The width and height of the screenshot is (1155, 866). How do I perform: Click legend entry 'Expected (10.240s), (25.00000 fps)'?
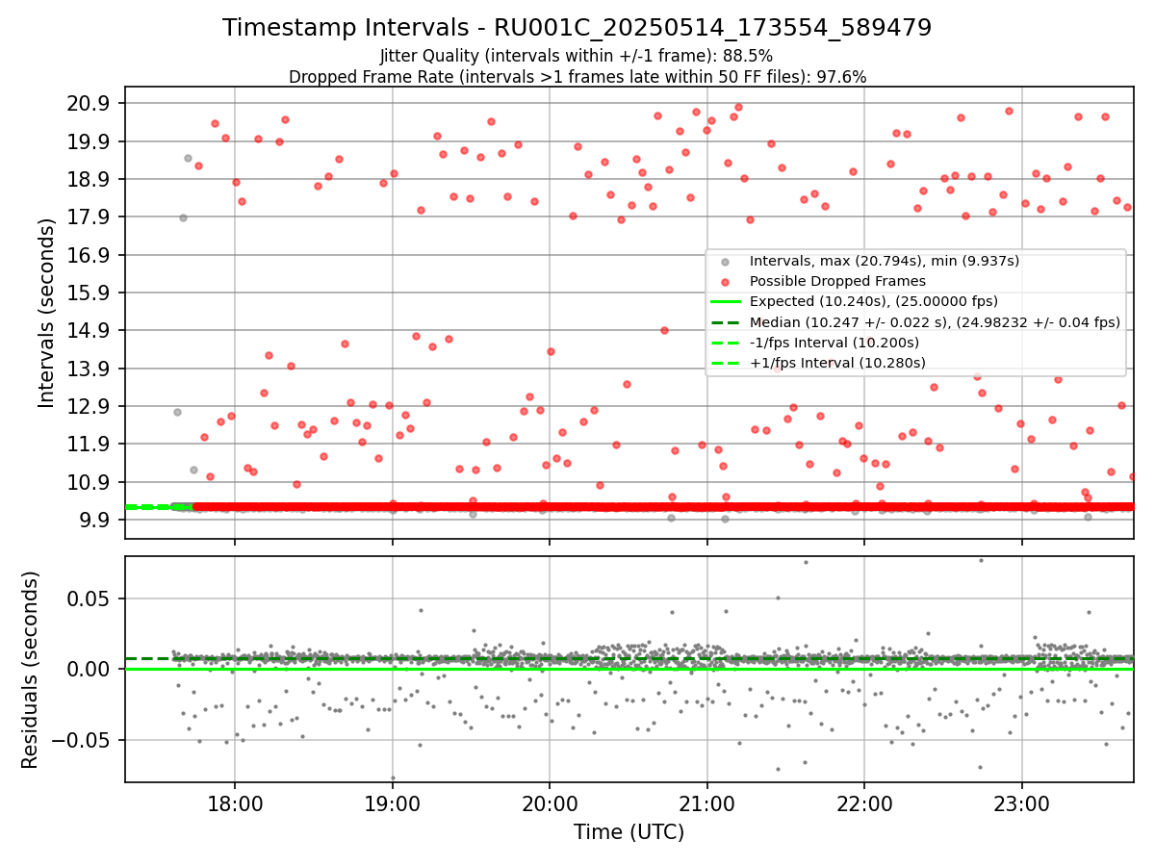click(874, 301)
